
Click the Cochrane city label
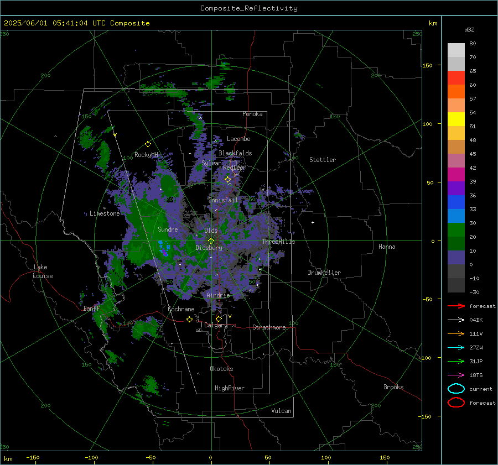pos(181,309)
